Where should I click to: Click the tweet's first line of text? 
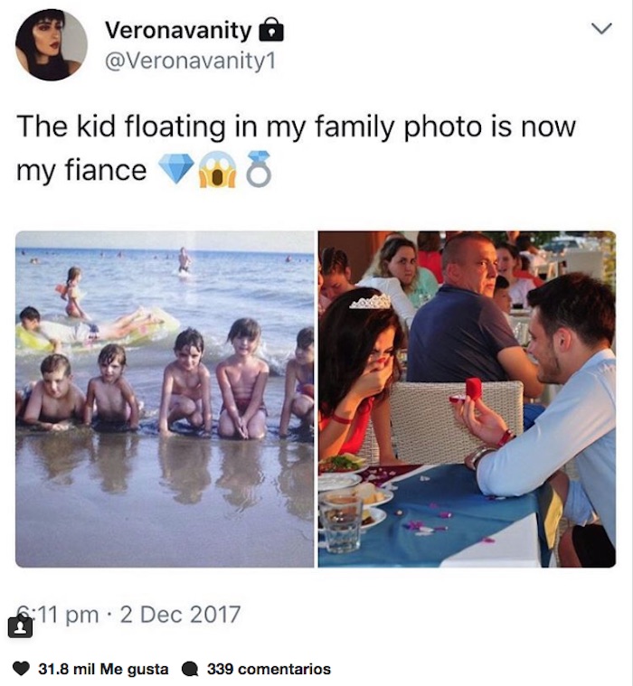click(296, 127)
